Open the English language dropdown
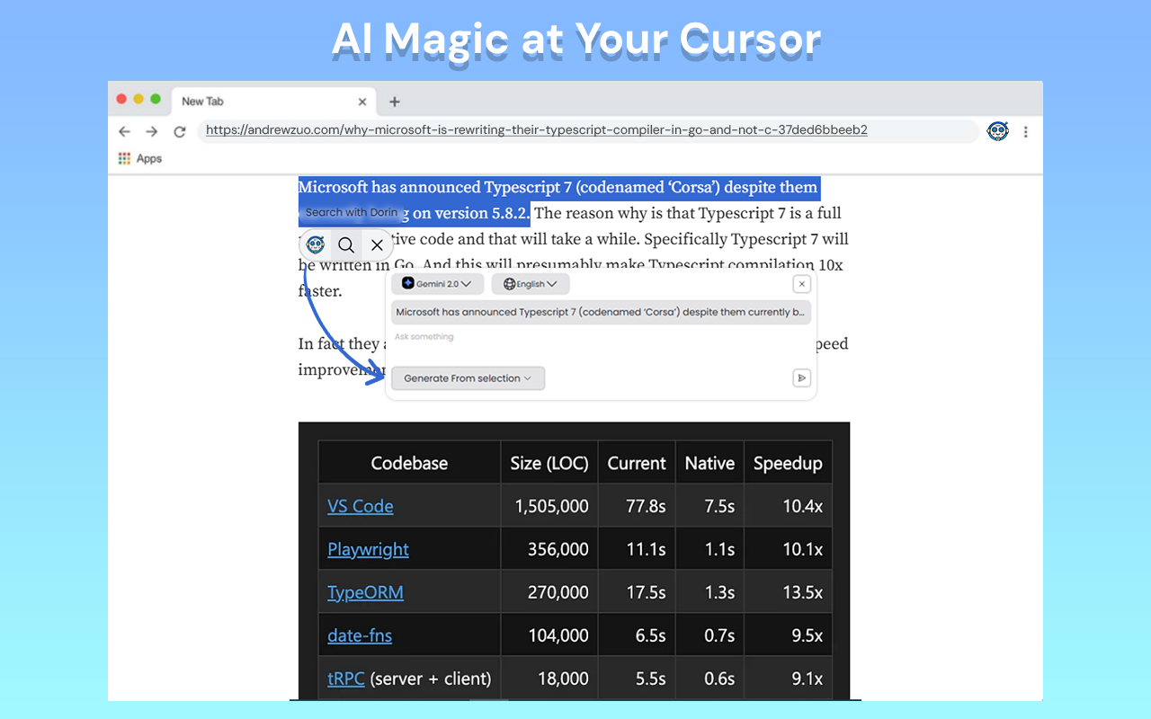This screenshot has width=1151, height=719. (x=531, y=284)
